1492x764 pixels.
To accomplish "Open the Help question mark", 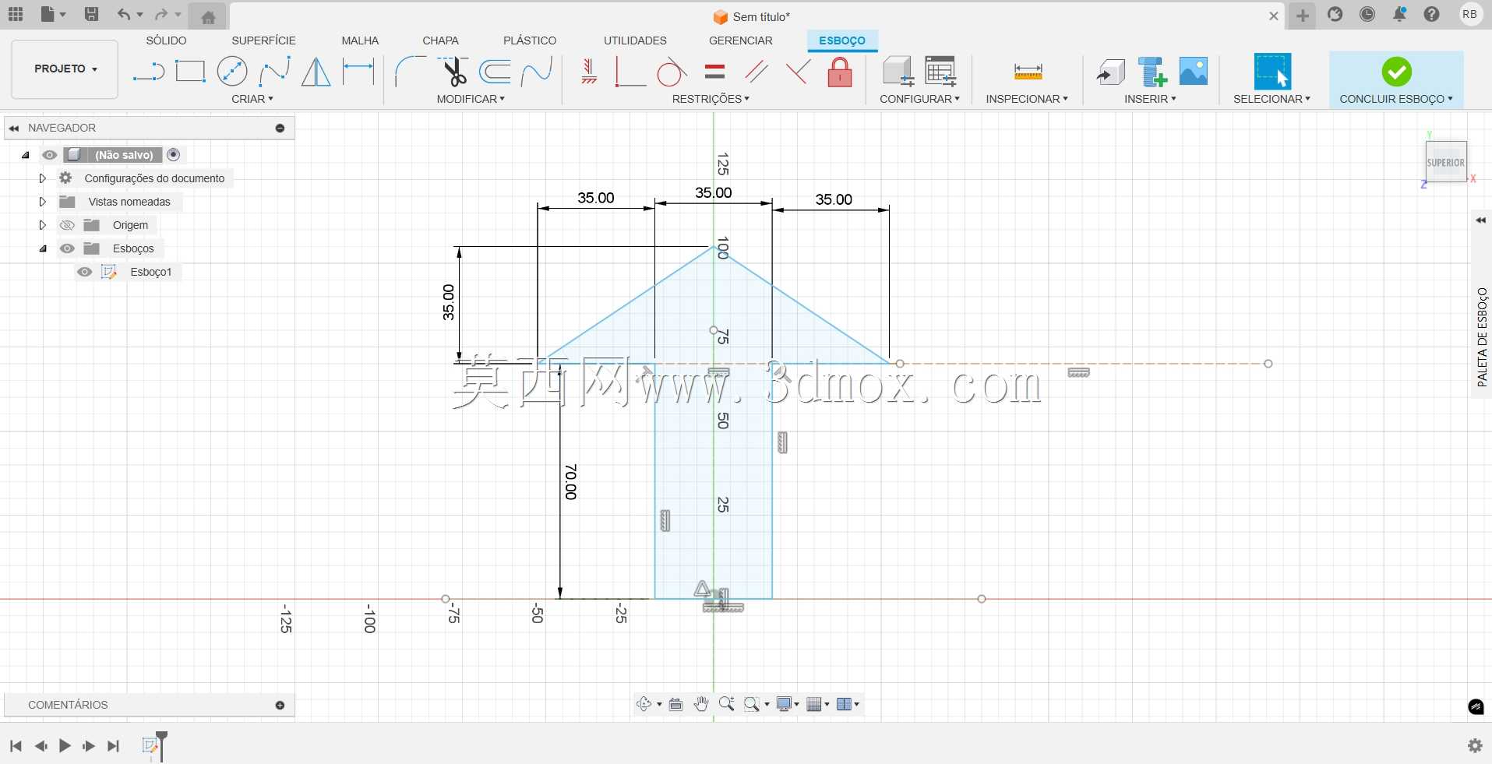I will coord(1432,14).
